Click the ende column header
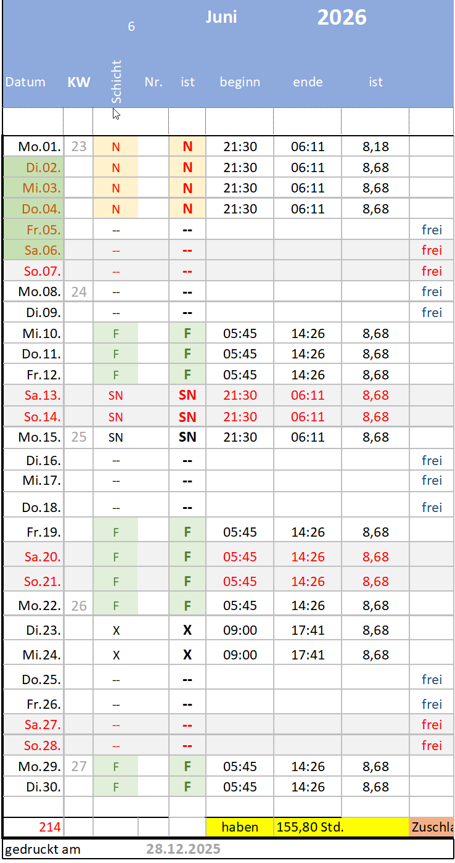Image resolution: width=455 pixels, height=863 pixels. pos(308,82)
